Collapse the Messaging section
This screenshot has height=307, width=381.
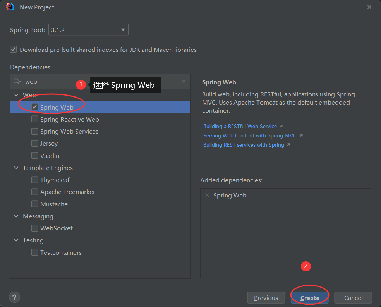(x=16, y=216)
